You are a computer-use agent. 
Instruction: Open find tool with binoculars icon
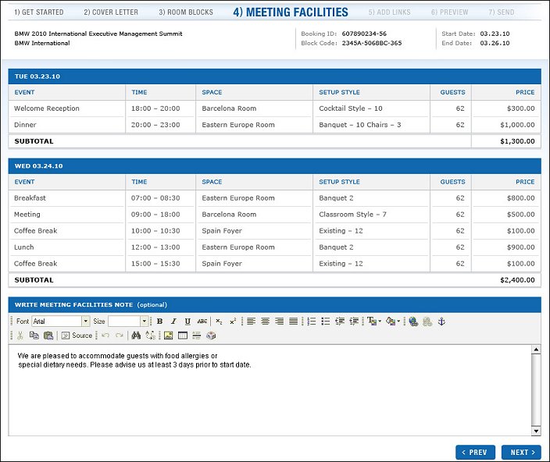click(136, 336)
